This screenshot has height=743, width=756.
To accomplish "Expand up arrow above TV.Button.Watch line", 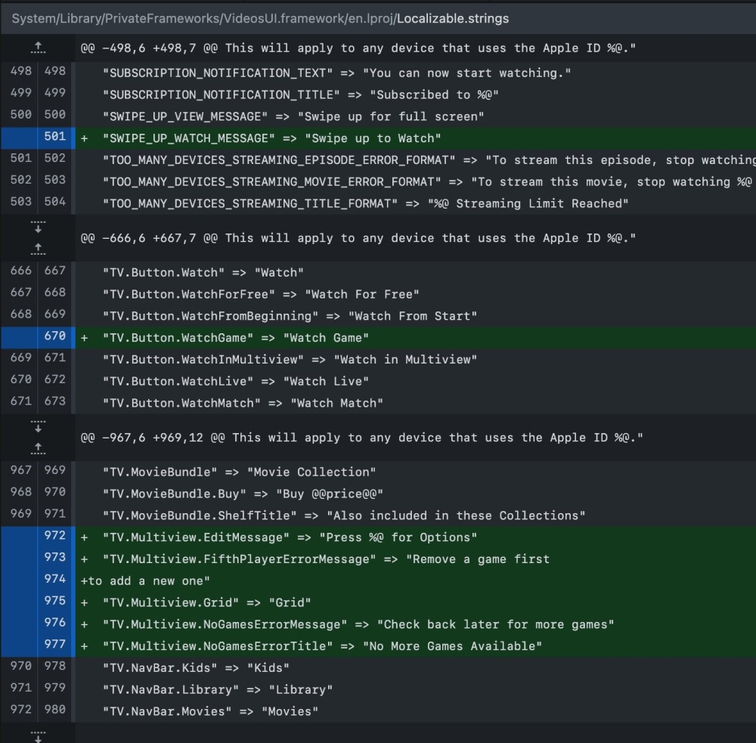I will coord(38,247).
